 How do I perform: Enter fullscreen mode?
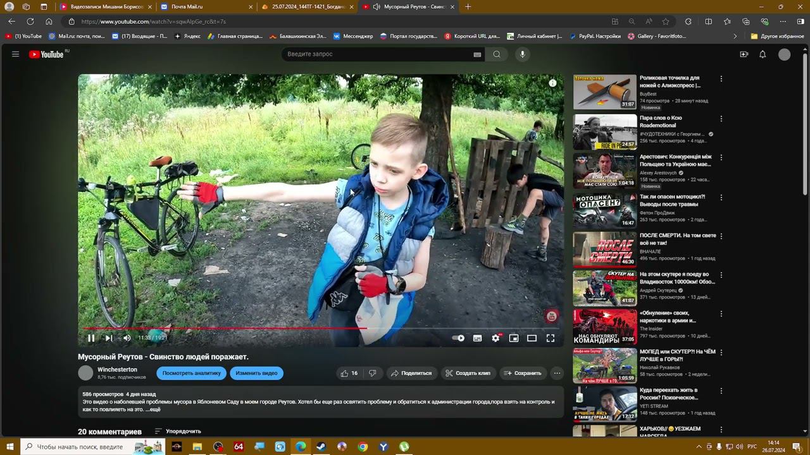tap(551, 338)
